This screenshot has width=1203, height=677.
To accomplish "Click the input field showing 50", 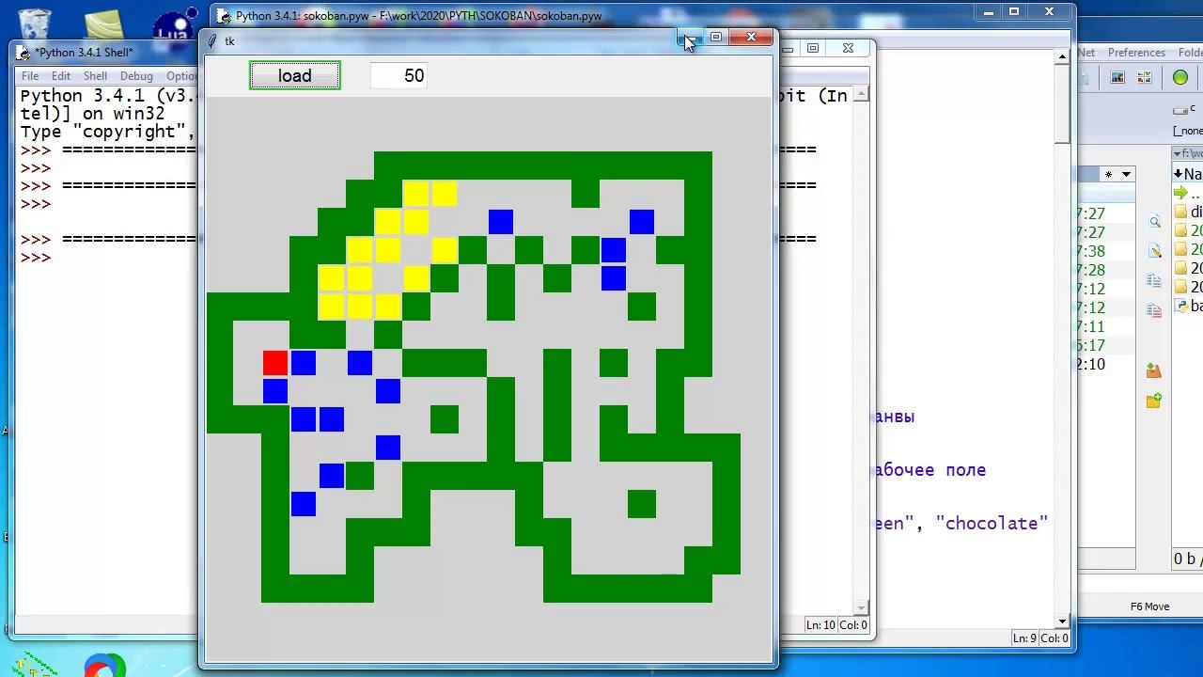I will pyautogui.click(x=398, y=76).
